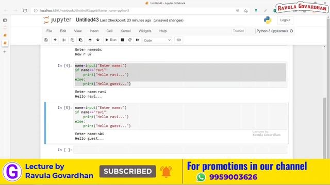Click the In [4] prompt label
This screenshot has height=185, width=330.
coord(64,65)
